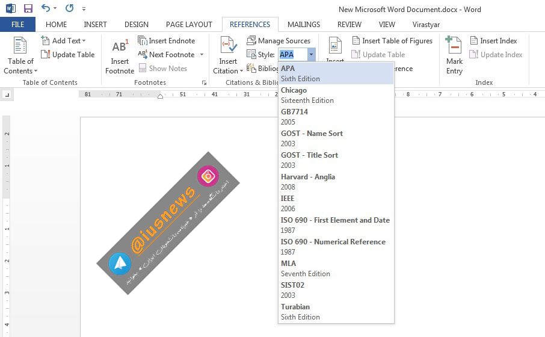Open Manage Sources dialog

pyautogui.click(x=279, y=41)
